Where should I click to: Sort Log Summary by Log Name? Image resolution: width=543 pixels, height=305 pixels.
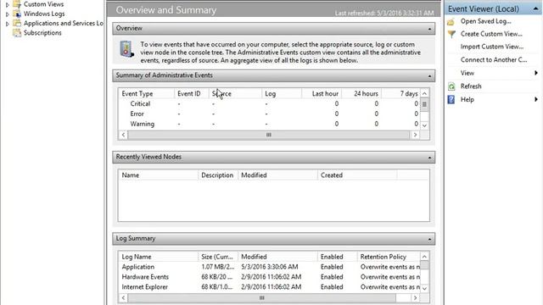(x=159, y=257)
